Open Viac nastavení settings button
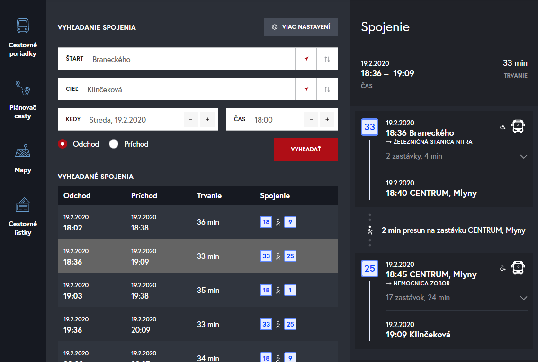 point(301,27)
